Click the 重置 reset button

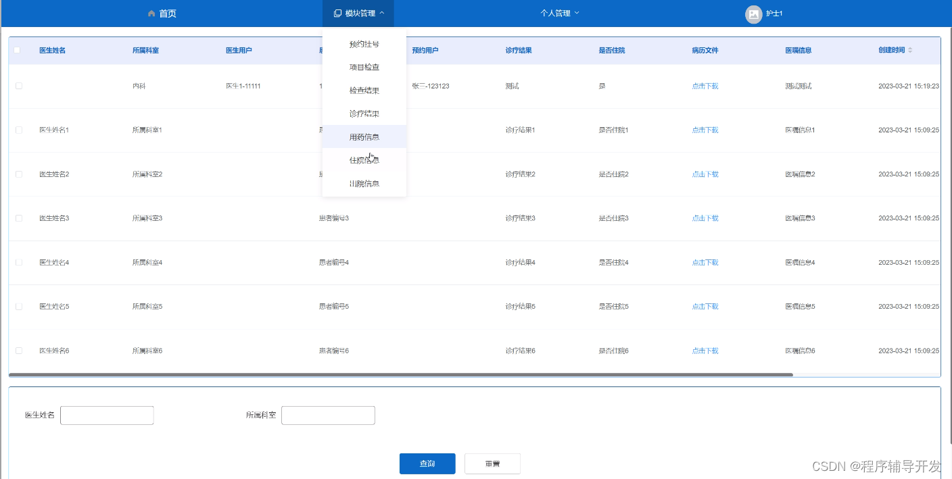[492, 463]
